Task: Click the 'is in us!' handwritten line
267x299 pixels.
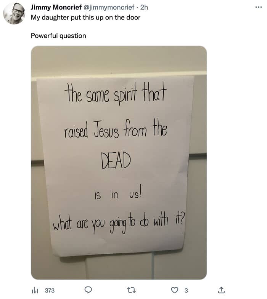Action: tap(118, 193)
